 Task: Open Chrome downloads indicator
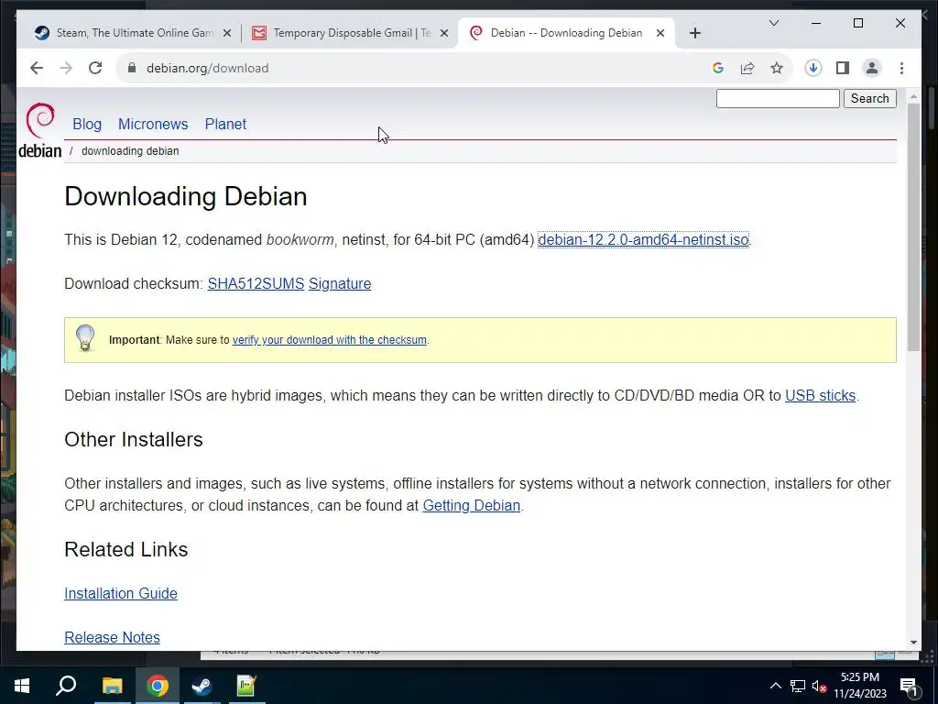tap(813, 68)
